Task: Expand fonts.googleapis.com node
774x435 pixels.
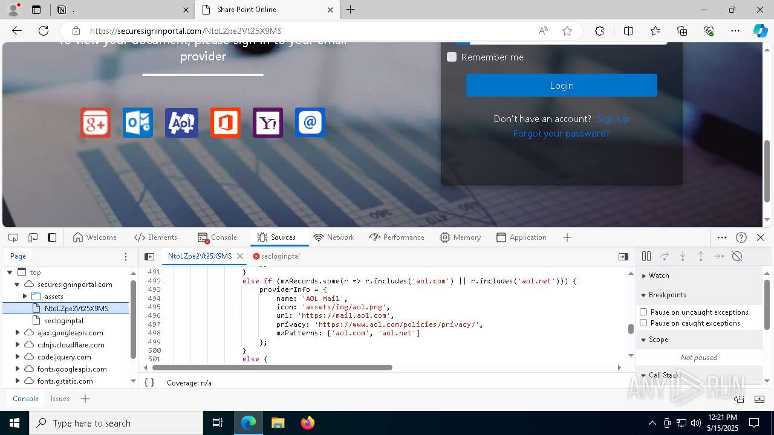Action: click(17, 369)
